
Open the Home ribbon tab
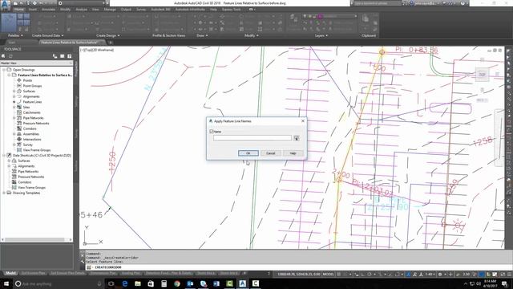(19, 10)
